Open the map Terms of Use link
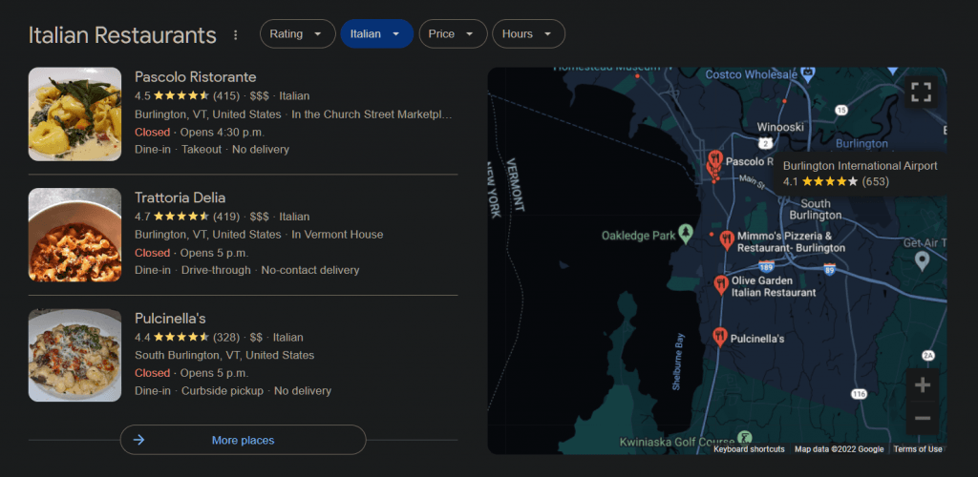 [x=918, y=449]
